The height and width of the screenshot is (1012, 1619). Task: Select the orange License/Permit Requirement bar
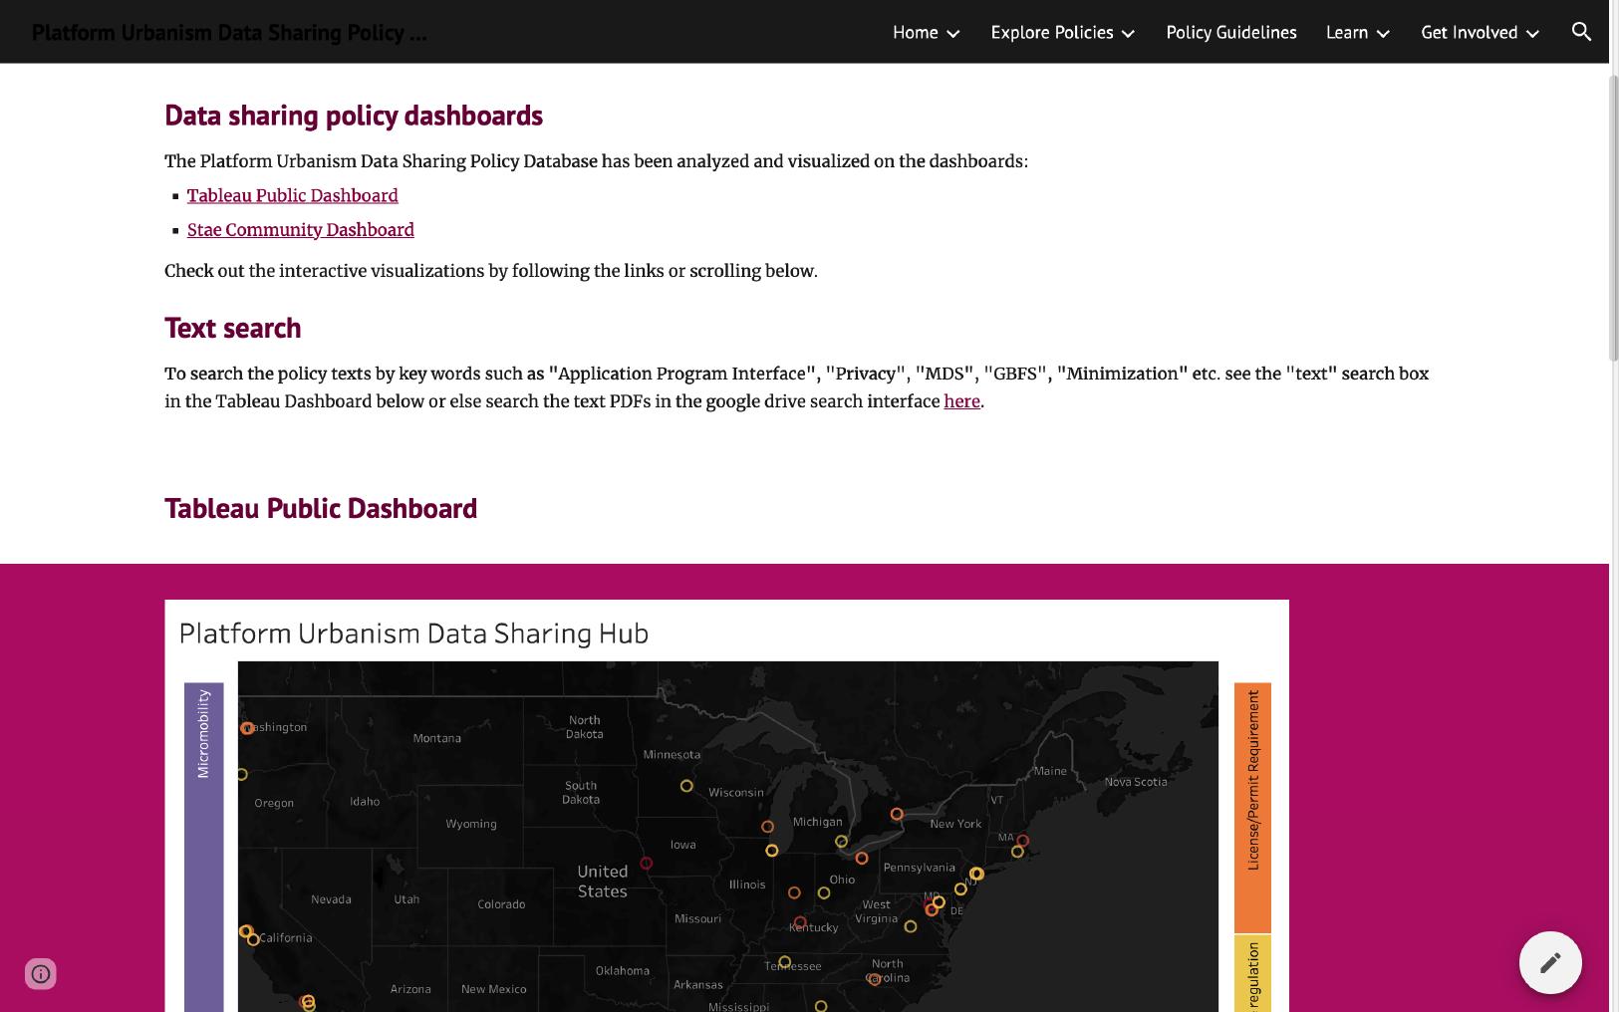[x=1252, y=807]
